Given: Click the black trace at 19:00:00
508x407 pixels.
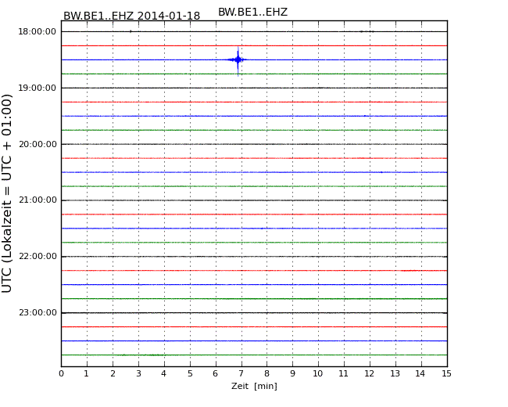Looking at the screenshot, I should point(254,88).
